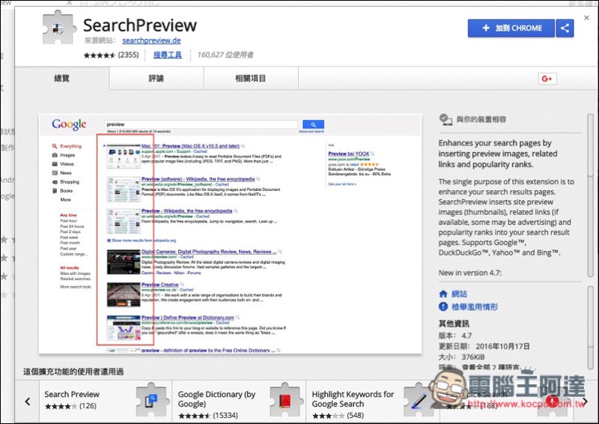The image size is (599, 424).
Task: Open Search Preview related extension icon
Action: point(151,401)
